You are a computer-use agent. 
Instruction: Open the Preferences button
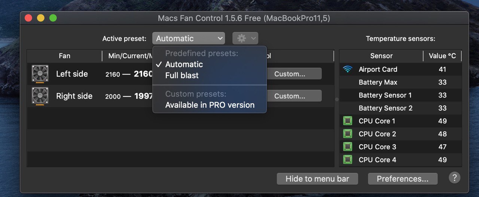[403, 179]
